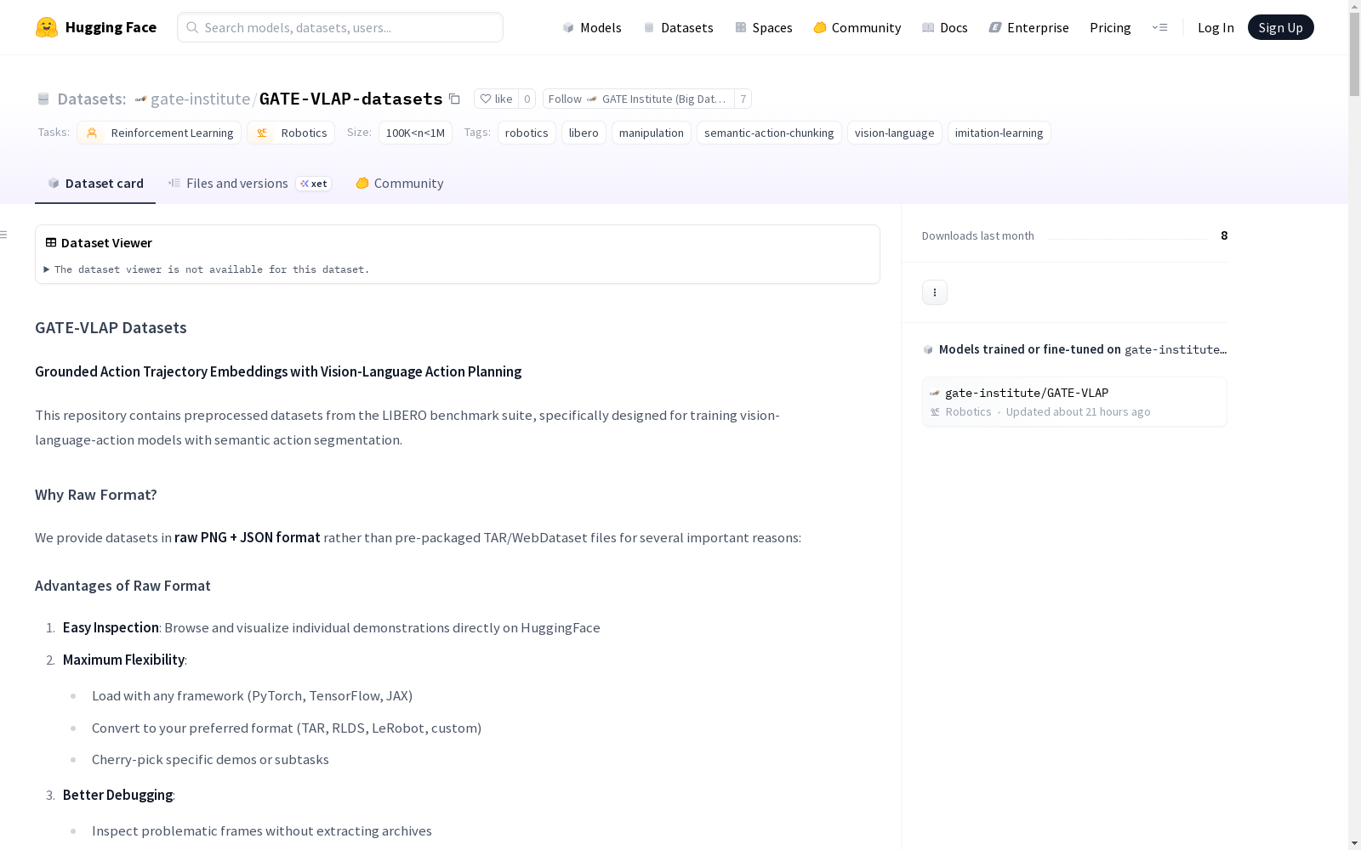The width and height of the screenshot is (1361, 850).
Task: Switch to the Dataset card tab
Action: (x=95, y=184)
